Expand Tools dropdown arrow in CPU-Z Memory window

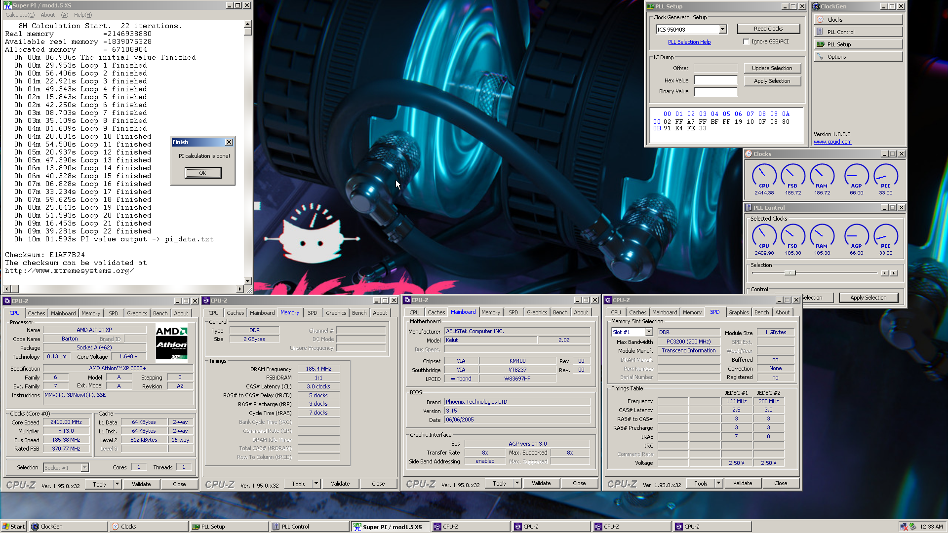316,484
